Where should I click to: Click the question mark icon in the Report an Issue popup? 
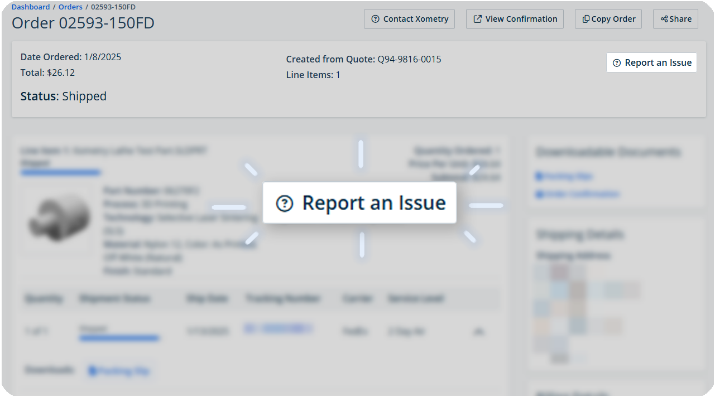coord(285,204)
